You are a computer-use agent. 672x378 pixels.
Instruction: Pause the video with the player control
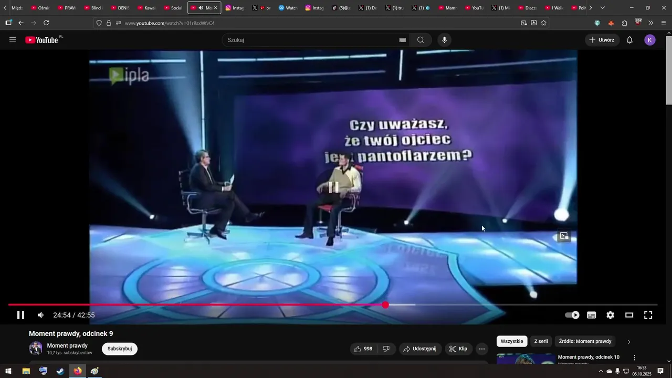(20, 315)
